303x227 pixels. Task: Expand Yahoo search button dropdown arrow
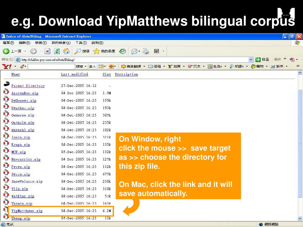tap(86, 67)
